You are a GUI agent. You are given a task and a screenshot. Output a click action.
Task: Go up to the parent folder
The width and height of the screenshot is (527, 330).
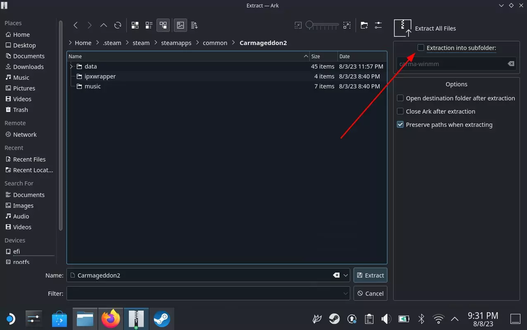(x=104, y=26)
